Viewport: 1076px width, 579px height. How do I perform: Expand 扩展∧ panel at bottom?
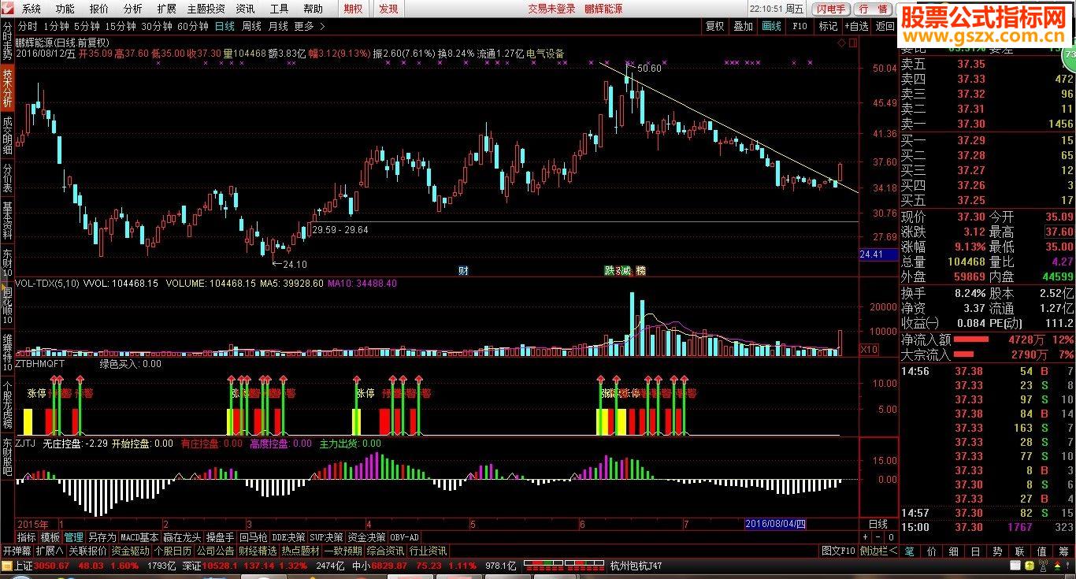[49, 551]
